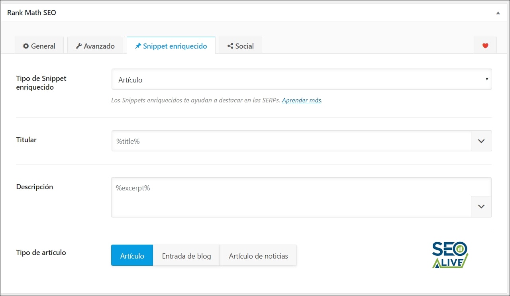Click the red heart icon button
The height and width of the screenshot is (296, 510).
[x=485, y=45]
